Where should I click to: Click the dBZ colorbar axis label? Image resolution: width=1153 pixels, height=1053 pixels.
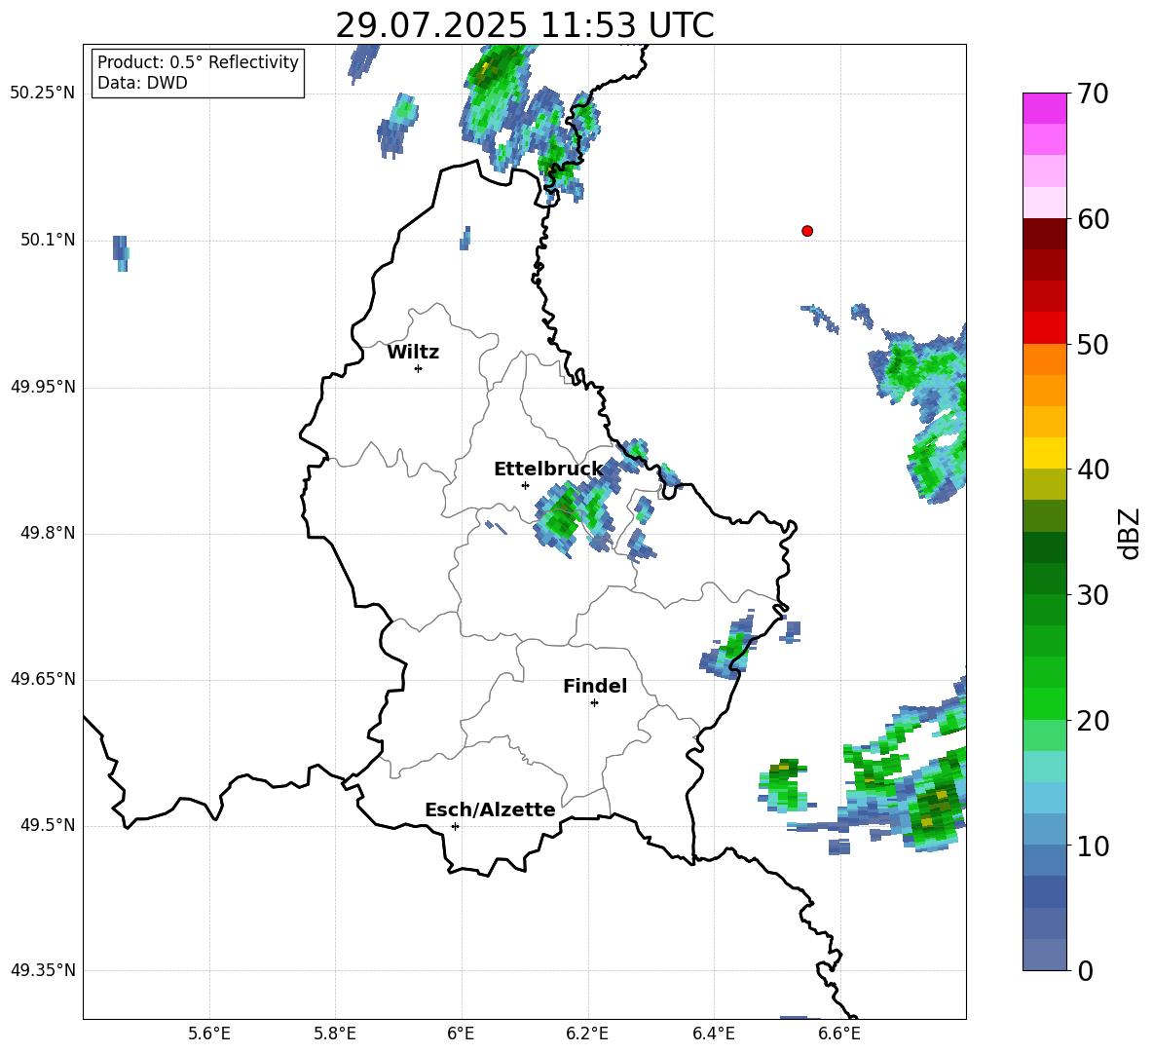[x=1131, y=533]
